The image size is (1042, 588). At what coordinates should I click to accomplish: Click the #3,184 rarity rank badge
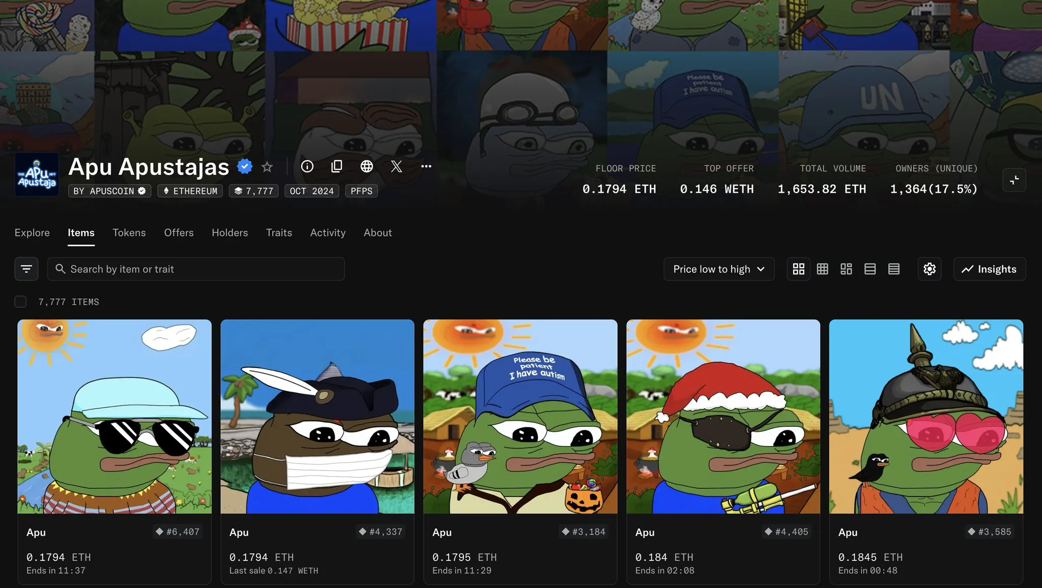pyautogui.click(x=584, y=532)
